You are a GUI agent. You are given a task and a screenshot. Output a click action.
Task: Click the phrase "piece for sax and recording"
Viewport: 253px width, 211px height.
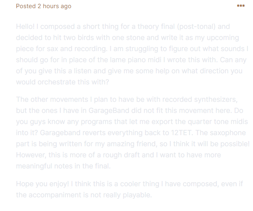coord(61,49)
